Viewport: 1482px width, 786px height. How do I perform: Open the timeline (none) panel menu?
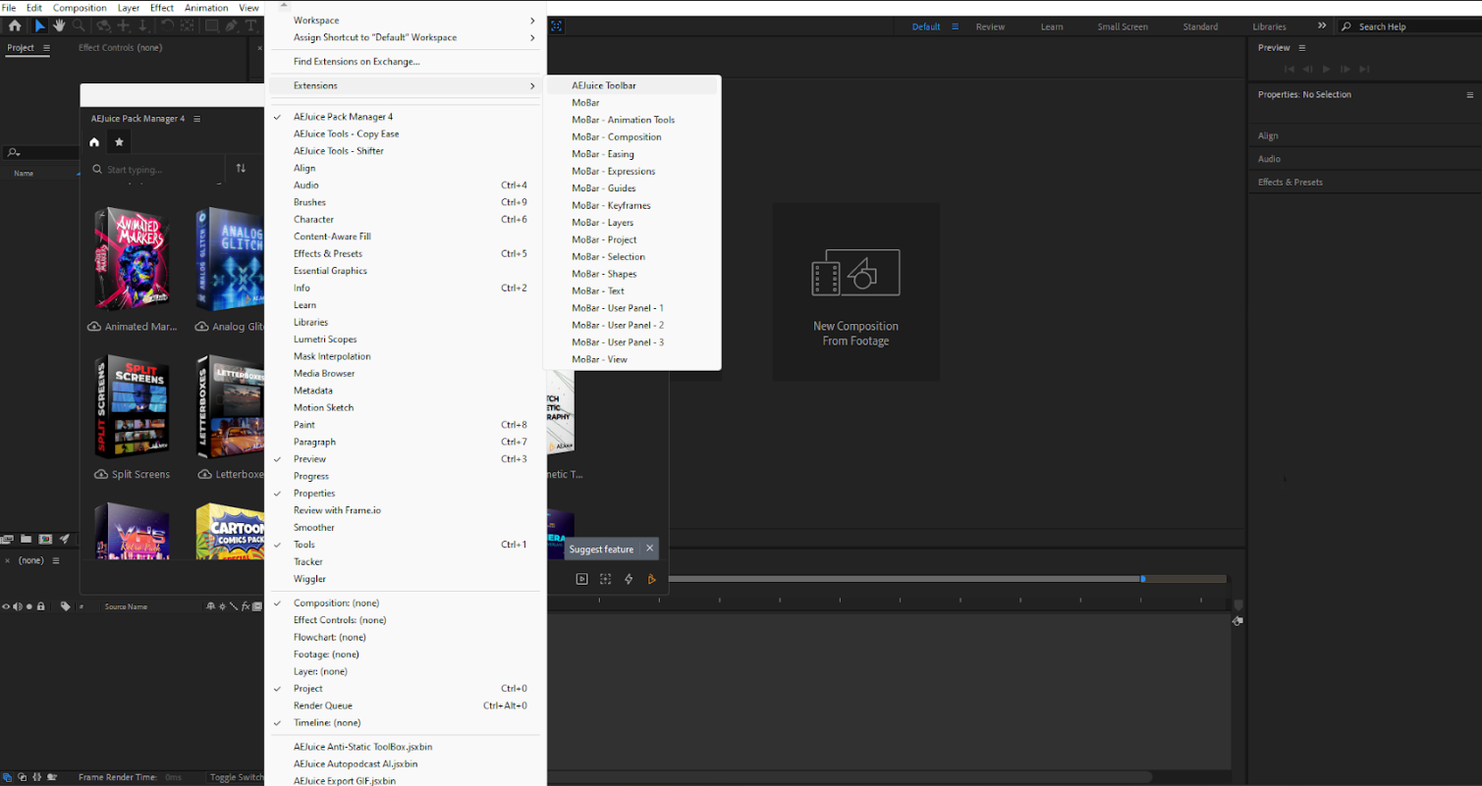(56, 560)
